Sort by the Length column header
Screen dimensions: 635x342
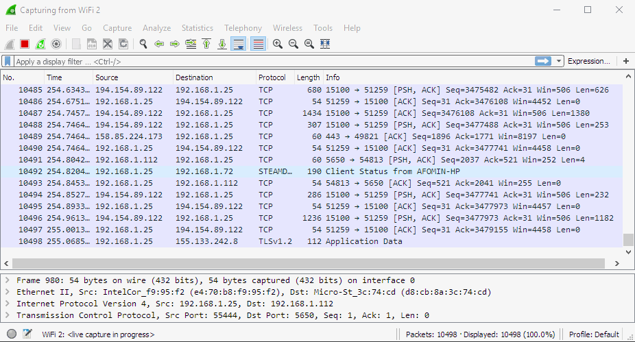click(309, 77)
